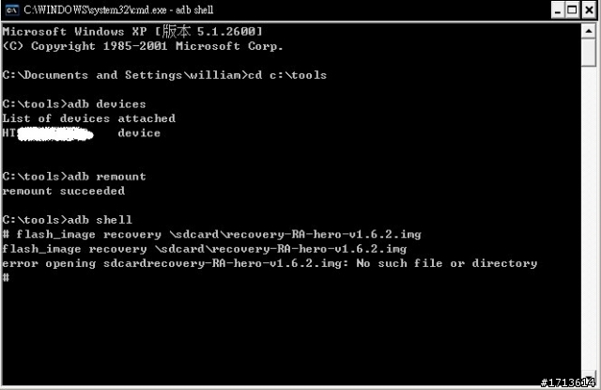Click the 'adb remount' command line
601x390 pixels.
(x=74, y=177)
